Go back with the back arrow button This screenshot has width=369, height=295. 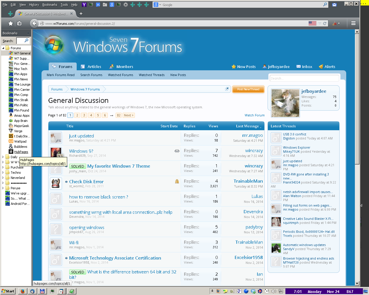[x=34, y=23]
